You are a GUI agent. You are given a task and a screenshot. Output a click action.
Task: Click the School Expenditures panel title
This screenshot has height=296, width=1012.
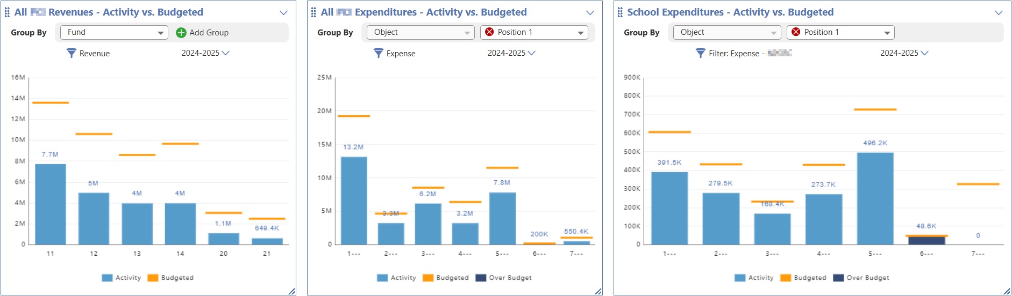click(730, 12)
